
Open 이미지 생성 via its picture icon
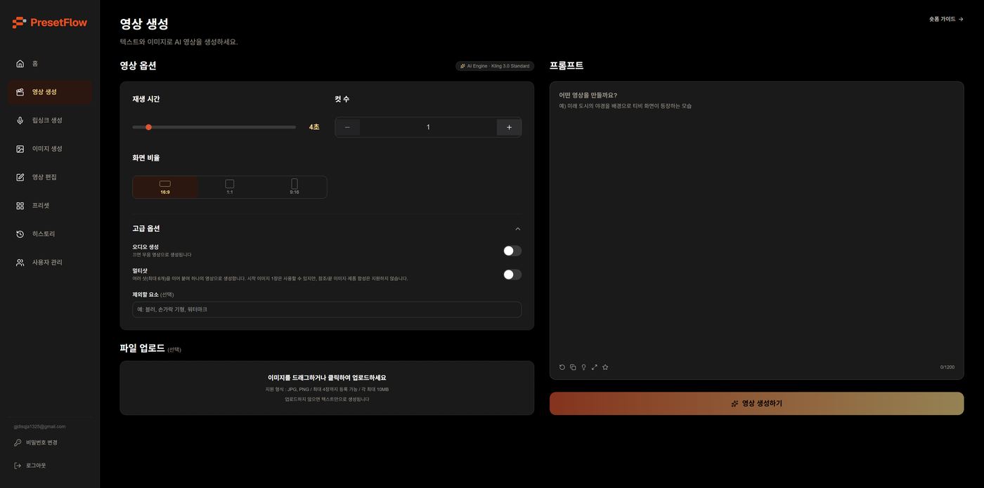[x=20, y=149]
